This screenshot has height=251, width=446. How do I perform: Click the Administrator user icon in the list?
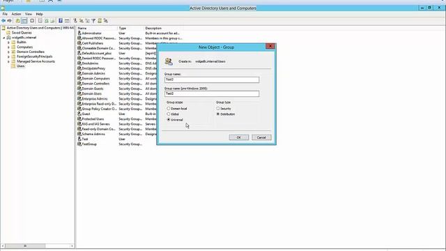79,33
